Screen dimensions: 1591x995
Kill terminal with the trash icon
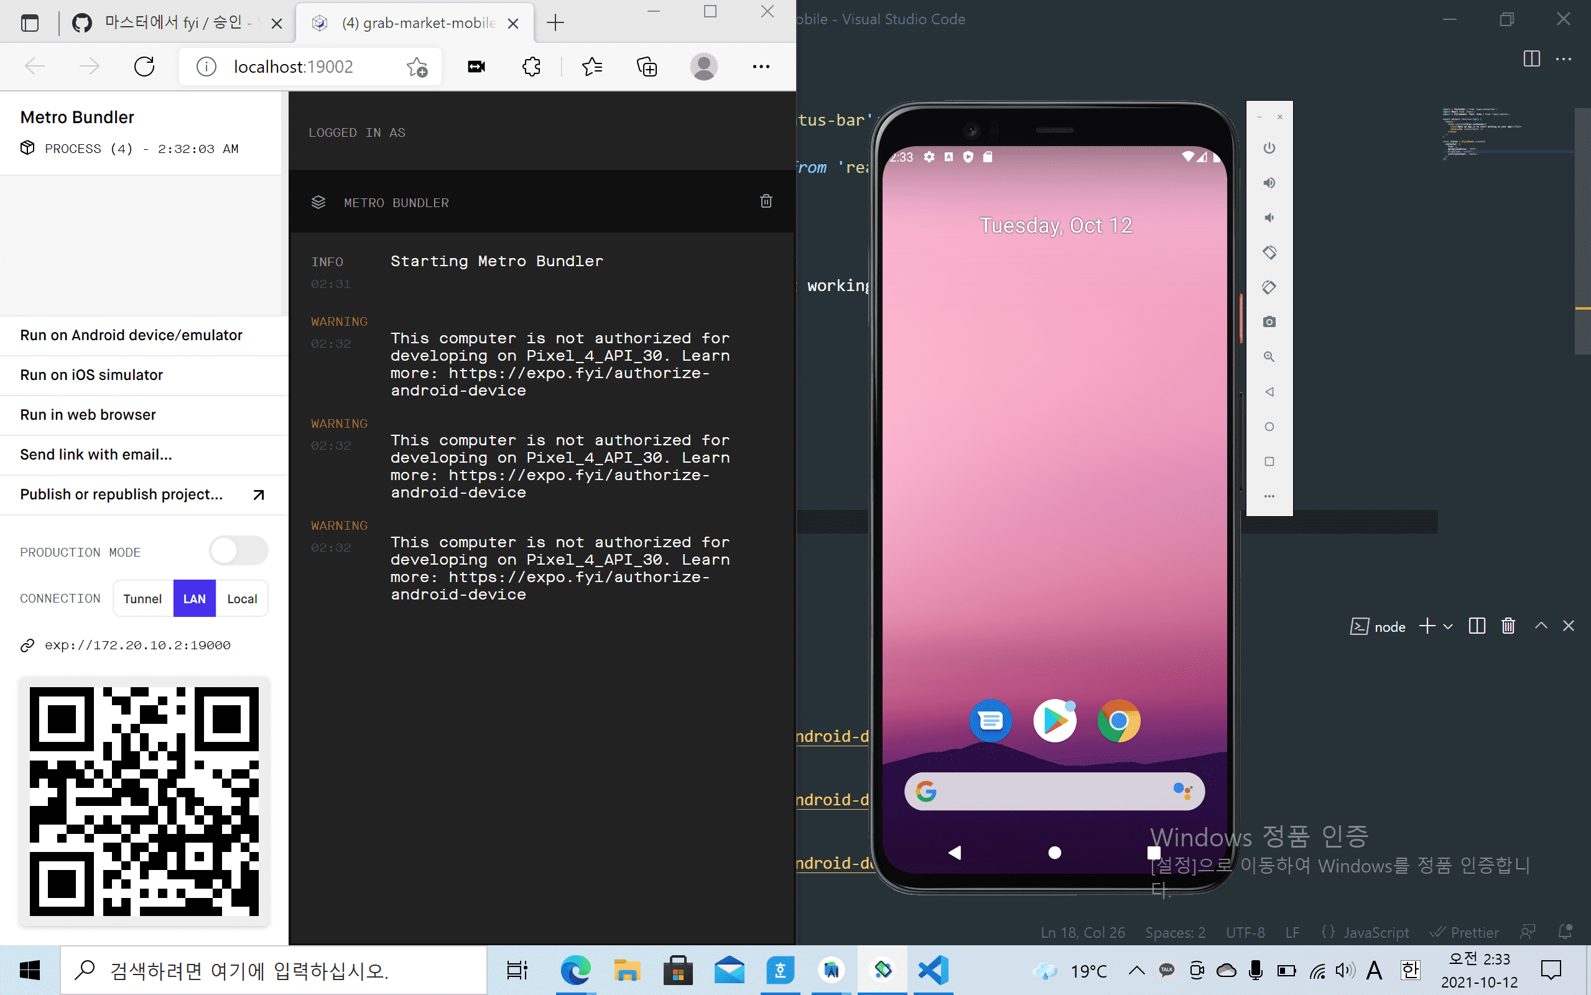[1508, 626]
